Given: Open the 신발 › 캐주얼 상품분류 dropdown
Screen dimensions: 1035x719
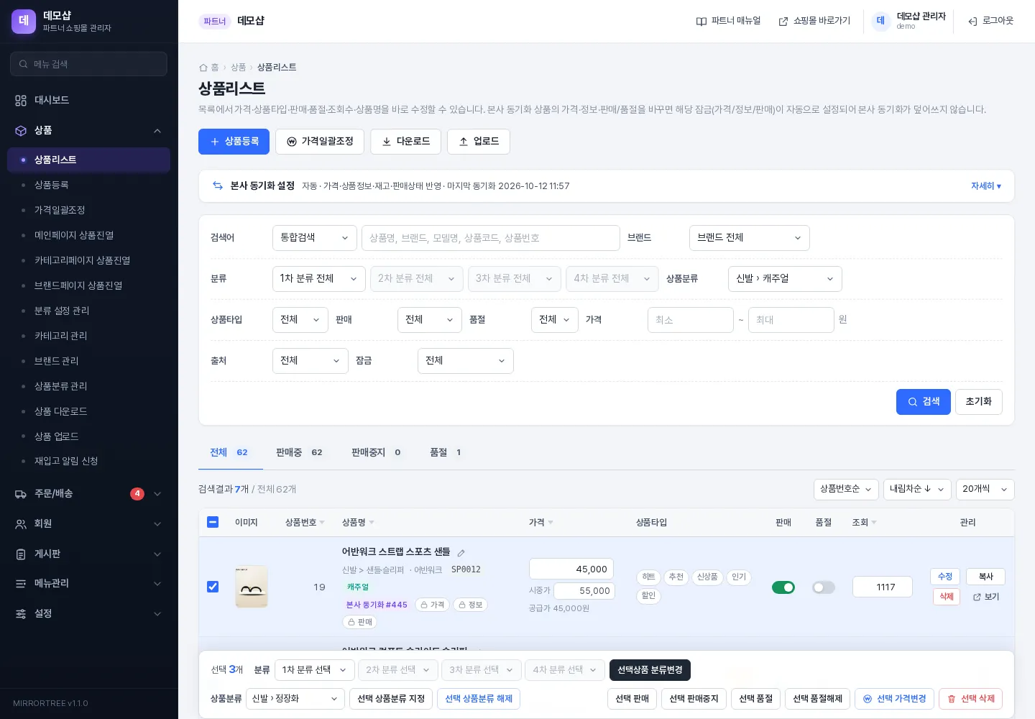Looking at the screenshot, I should tap(785, 279).
